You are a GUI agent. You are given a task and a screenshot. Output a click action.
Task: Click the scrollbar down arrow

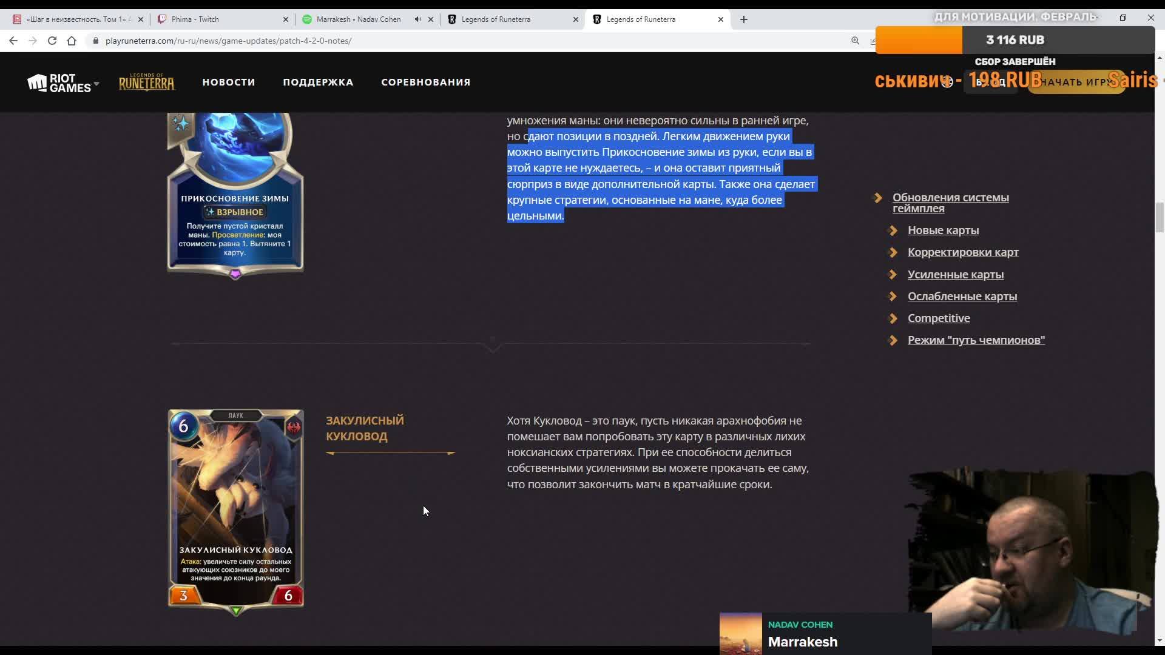(x=1160, y=640)
